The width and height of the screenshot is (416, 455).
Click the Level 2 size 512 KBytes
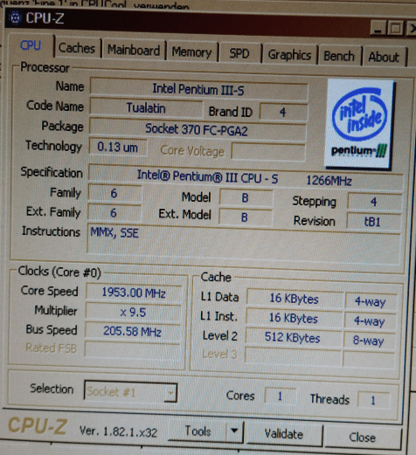tap(293, 337)
